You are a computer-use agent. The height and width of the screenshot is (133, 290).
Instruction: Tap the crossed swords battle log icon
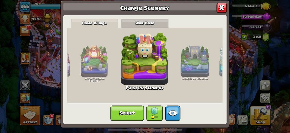[x=25, y=85]
